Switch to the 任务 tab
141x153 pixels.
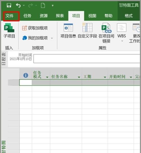pyautogui.click(x=27, y=16)
